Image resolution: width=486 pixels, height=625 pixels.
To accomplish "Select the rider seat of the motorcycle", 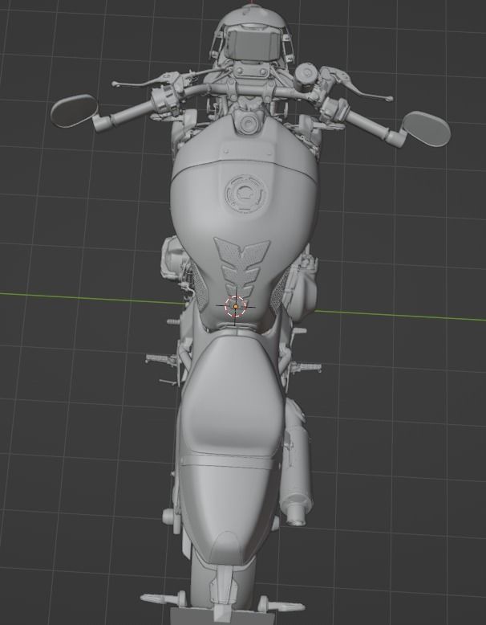I will coord(233,394).
